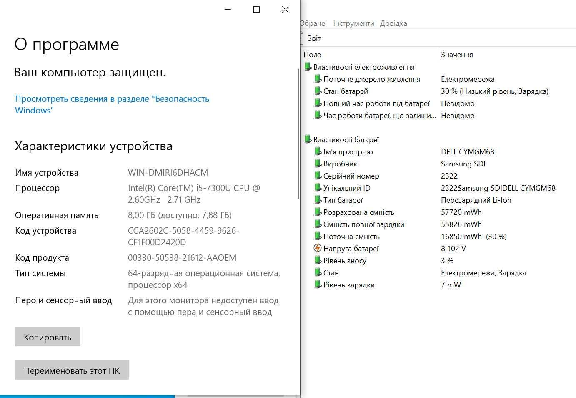Screen dimensions: 576x398
Task: Click the icon next to Серійний номер
Action: 318,176
